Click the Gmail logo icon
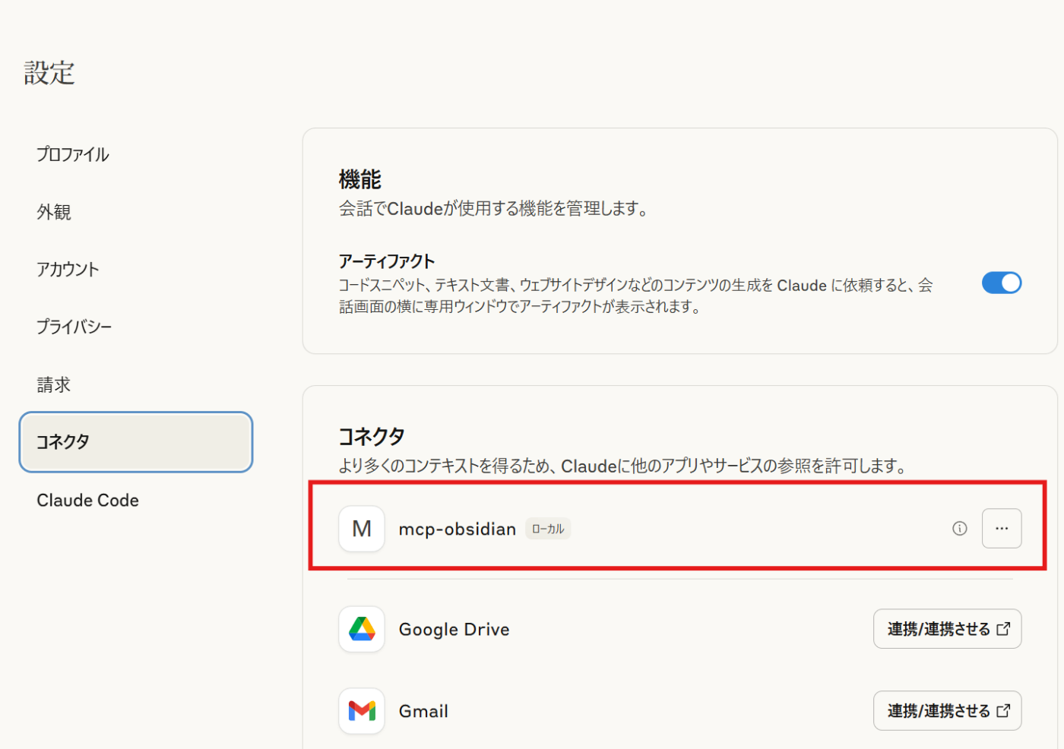This screenshot has width=1064, height=749. (362, 711)
